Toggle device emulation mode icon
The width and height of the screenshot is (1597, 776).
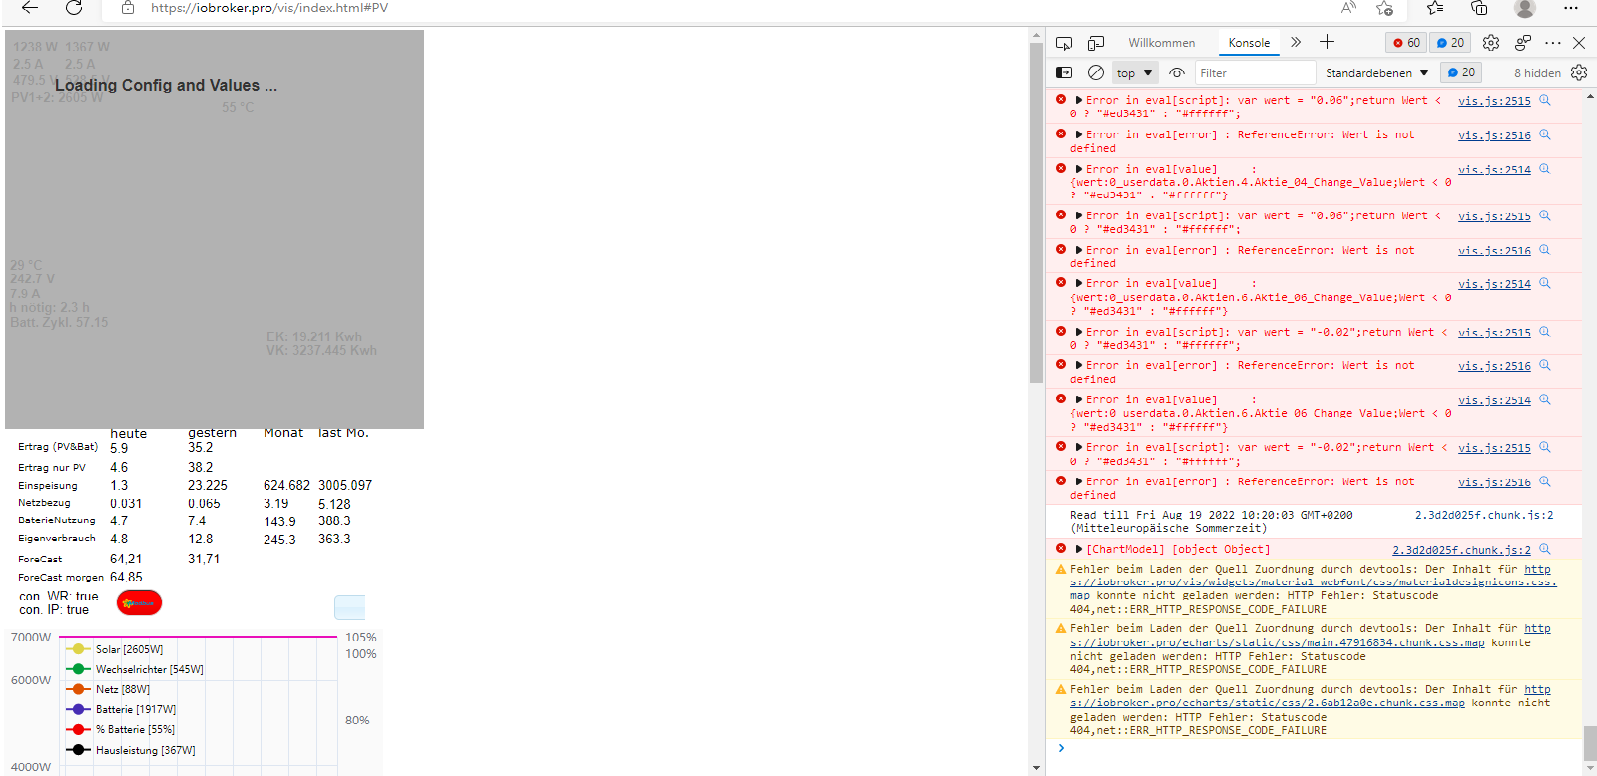coord(1096,43)
